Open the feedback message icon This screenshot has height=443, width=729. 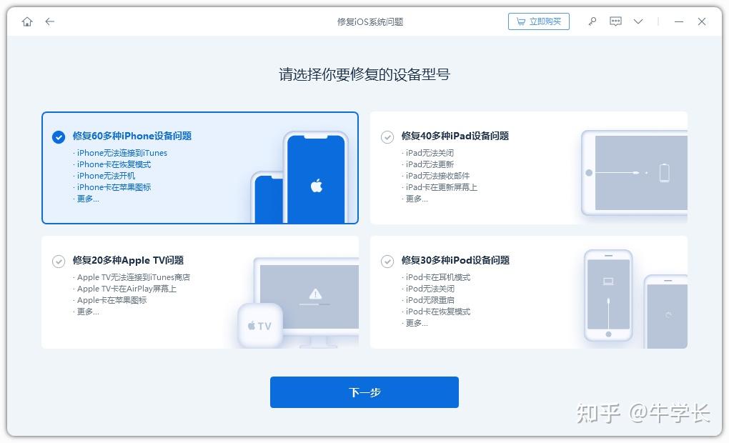[615, 21]
